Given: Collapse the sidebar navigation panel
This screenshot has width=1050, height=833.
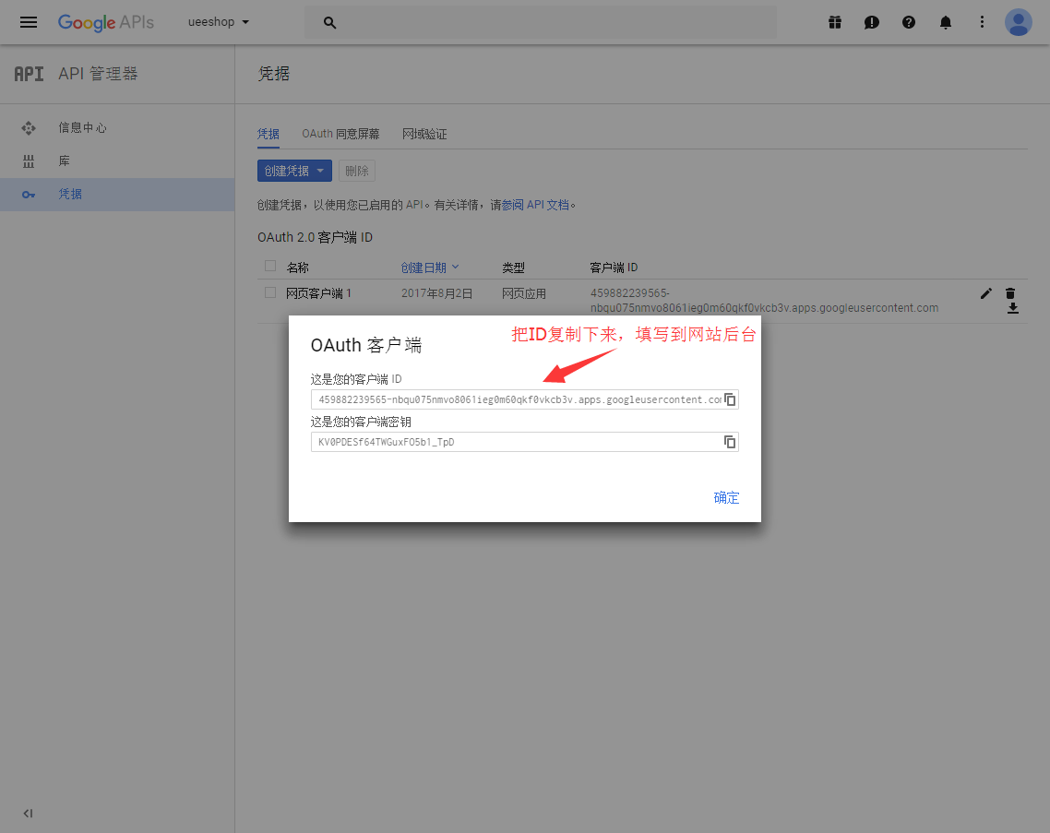Looking at the screenshot, I should pyautogui.click(x=28, y=814).
